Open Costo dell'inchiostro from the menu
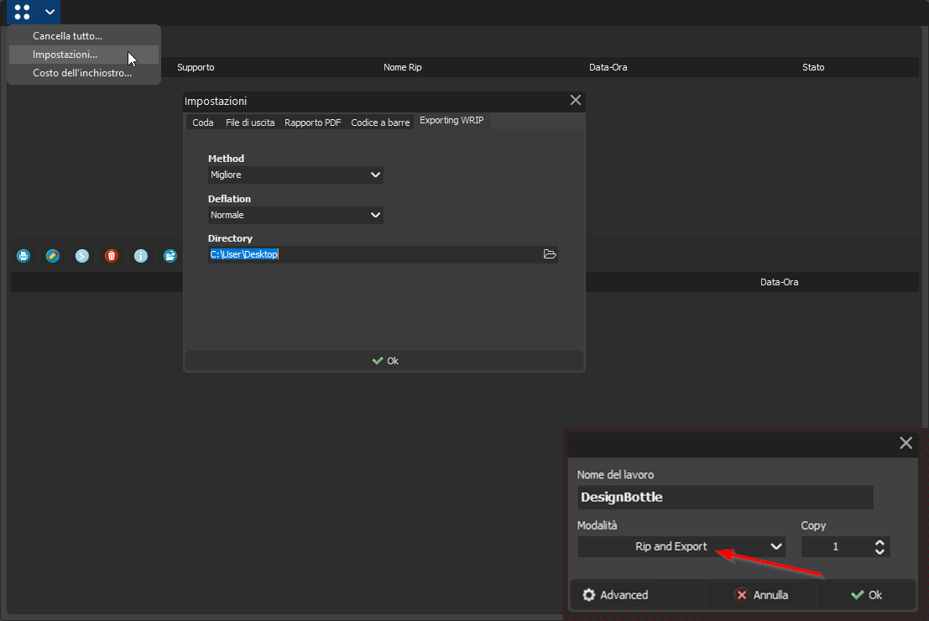The width and height of the screenshot is (929, 621). [84, 72]
